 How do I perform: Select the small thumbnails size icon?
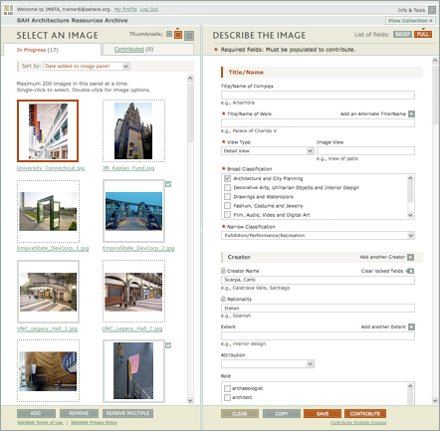coord(169,34)
